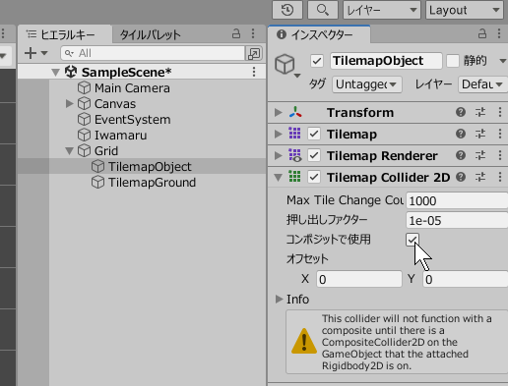Image resolution: width=508 pixels, height=386 pixels.
Task: Lock the Hierarchy panel
Action: (x=236, y=33)
